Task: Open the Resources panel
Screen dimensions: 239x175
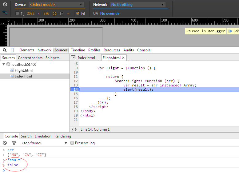Action: coord(112,50)
